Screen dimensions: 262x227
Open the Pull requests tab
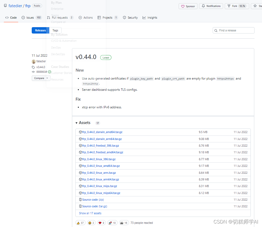[60, 18]
